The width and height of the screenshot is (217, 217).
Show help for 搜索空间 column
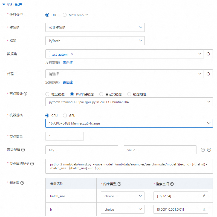coord(172,184)
